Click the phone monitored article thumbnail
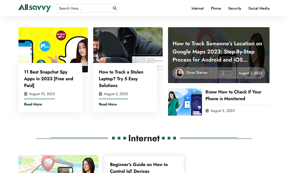Viewport: 288px width, 173px height. pyautogui.click(x=185, y=102)
